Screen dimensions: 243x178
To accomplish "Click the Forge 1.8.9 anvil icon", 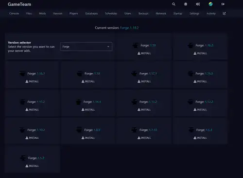I will pos(79,130).
